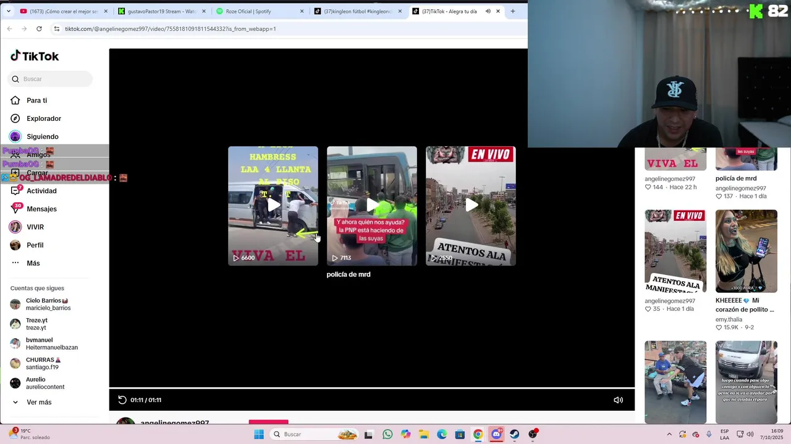
Task: Show hidden system tray icons
Action: [669, 434]
